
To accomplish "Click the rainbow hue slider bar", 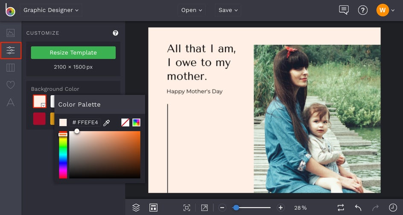I will tap(63, 155).
